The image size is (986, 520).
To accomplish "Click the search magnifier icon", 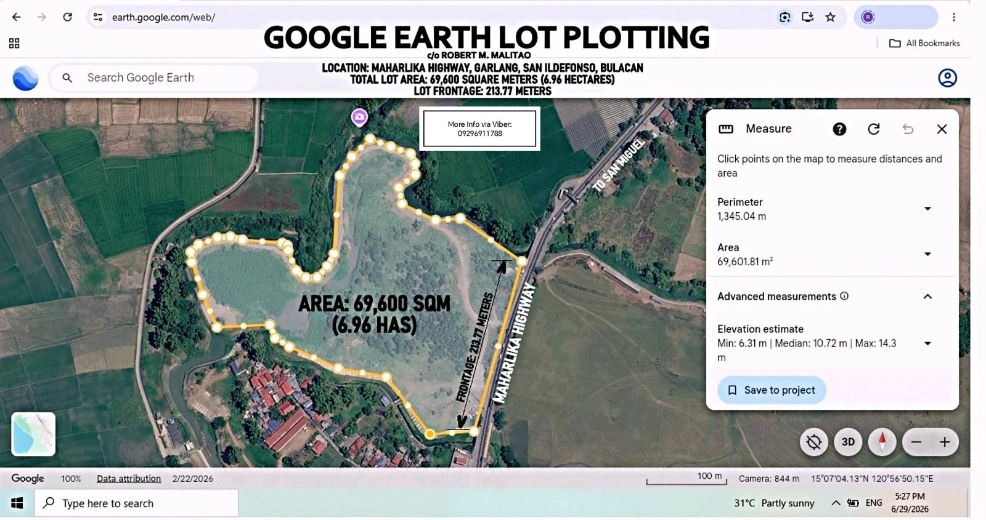I will pyautogui.click(x=67, y=78).
